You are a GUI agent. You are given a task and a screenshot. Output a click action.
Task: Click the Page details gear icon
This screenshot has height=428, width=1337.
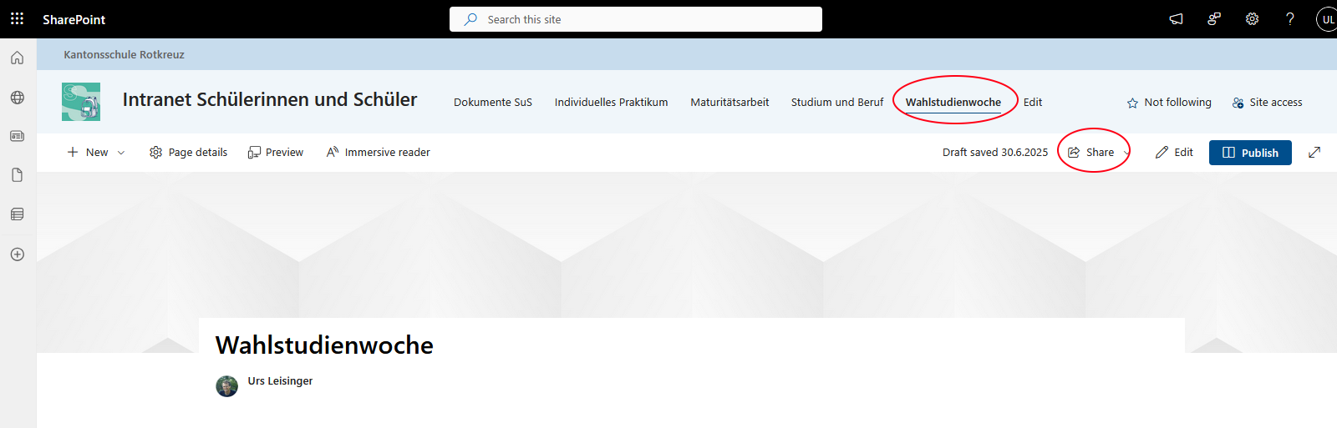155,153
